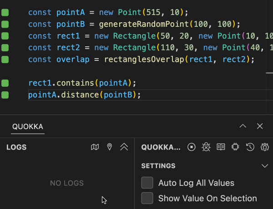Maximize panel using the up chevron

pos(243,126)
